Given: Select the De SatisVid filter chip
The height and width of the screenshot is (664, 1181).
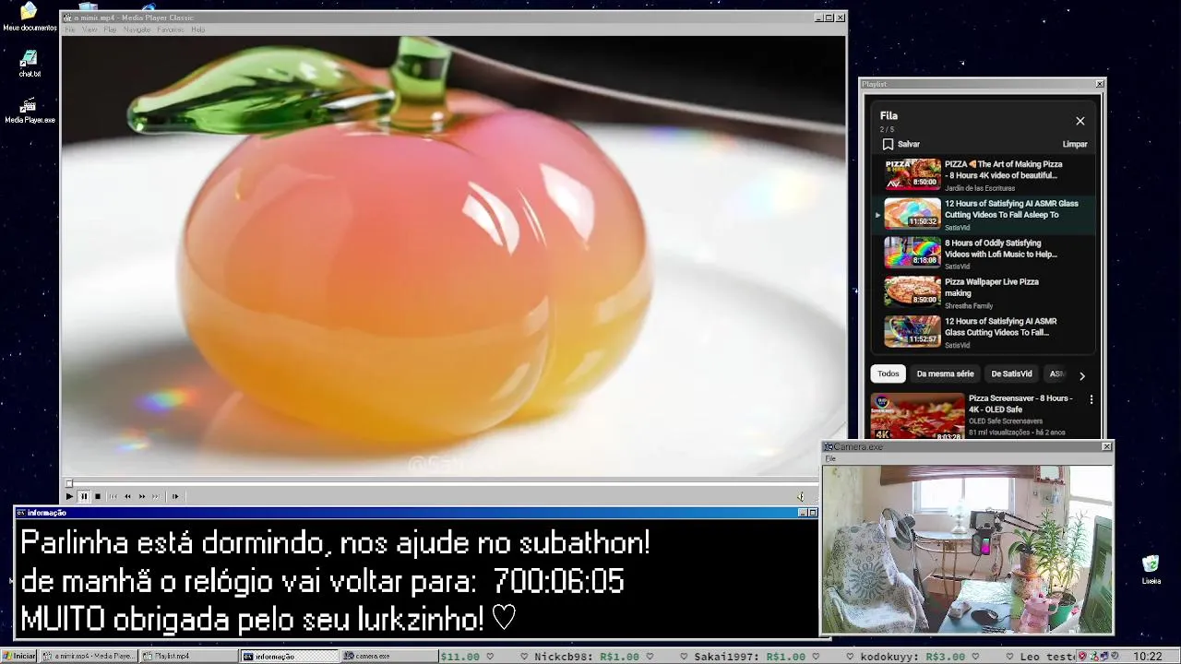Looking at the screenshot, I should tap(1011, 373).
